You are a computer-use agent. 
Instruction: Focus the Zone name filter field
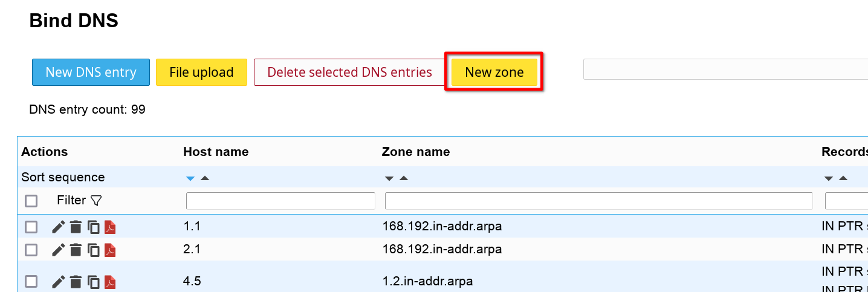pyautogui.click(x=598, y=201)
